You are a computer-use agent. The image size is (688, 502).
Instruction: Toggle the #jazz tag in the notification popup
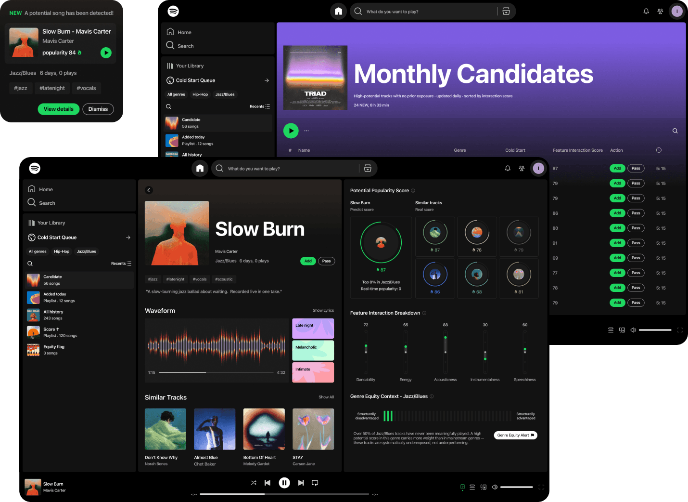point(21,88)
